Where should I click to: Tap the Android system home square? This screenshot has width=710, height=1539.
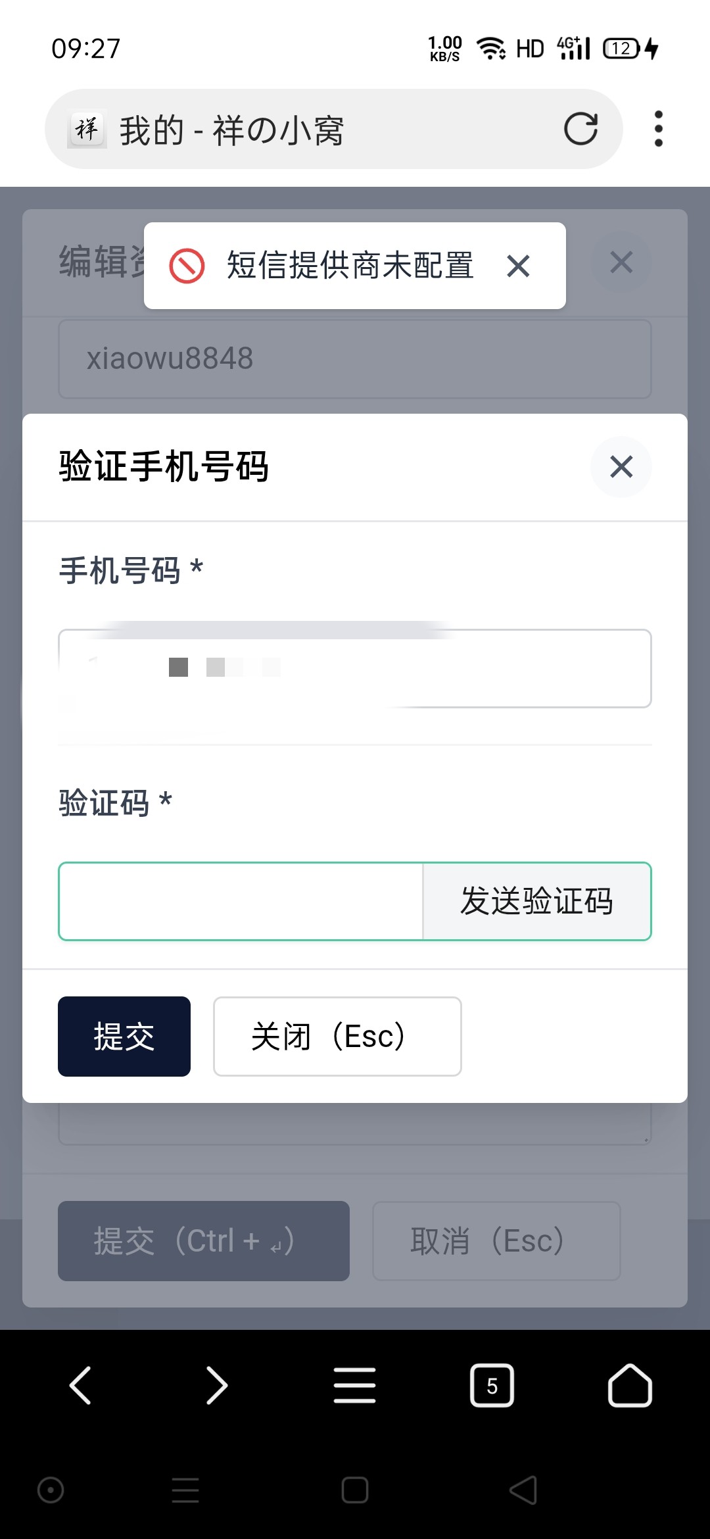tap(355, 1490)
